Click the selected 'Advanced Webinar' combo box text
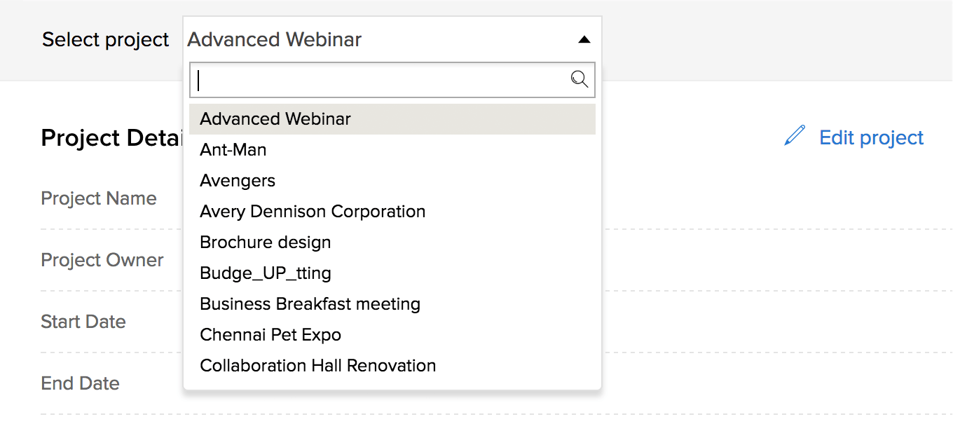 coord(275,40)
